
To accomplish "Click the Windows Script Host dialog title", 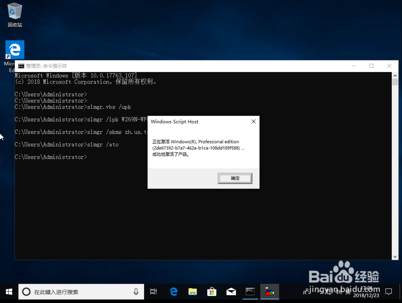I will click(x=174, y=122).
